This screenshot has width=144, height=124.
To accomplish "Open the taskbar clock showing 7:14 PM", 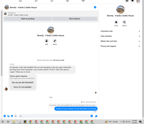I will click(134, 122).
